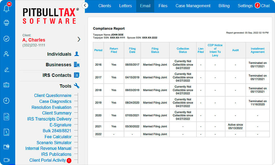Open the Settings tab
This screenshot has height=165, width=275.
pyautogui.click(x=245, y=6)
